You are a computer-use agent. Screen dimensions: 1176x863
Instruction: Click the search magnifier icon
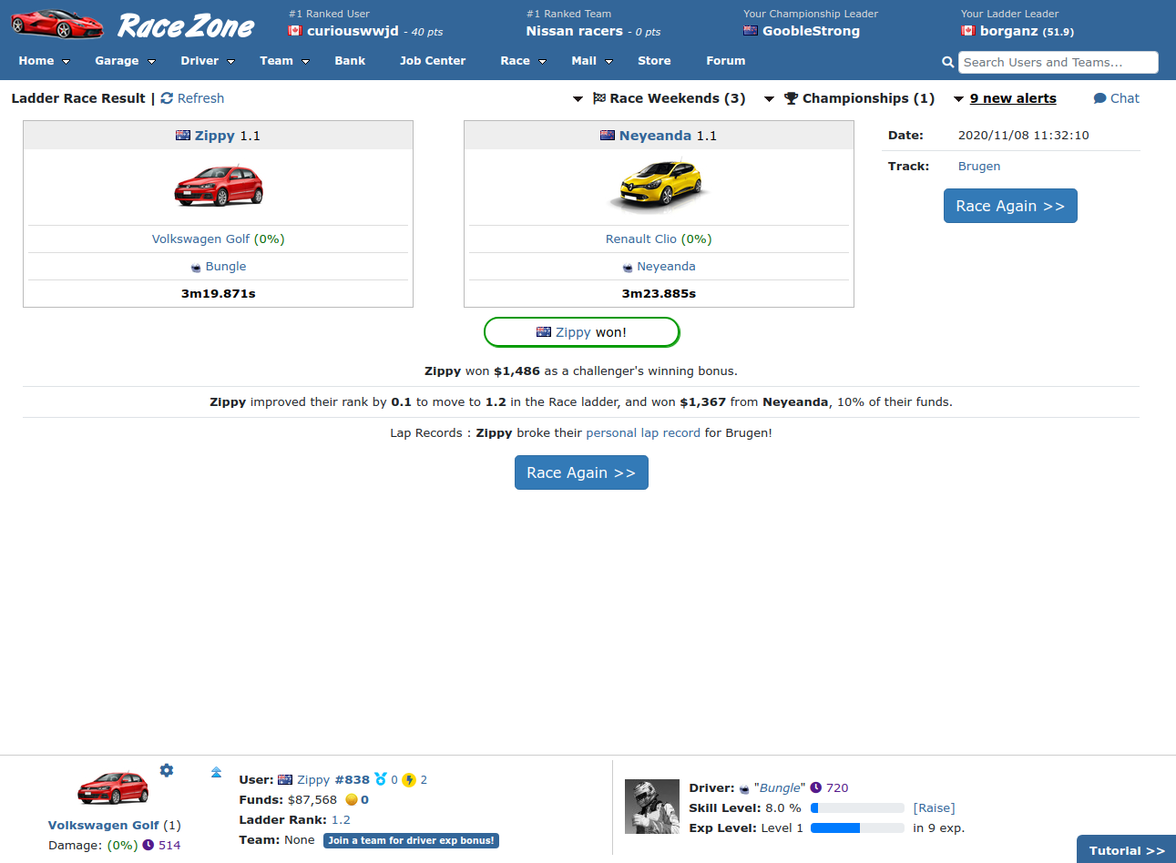947,62
